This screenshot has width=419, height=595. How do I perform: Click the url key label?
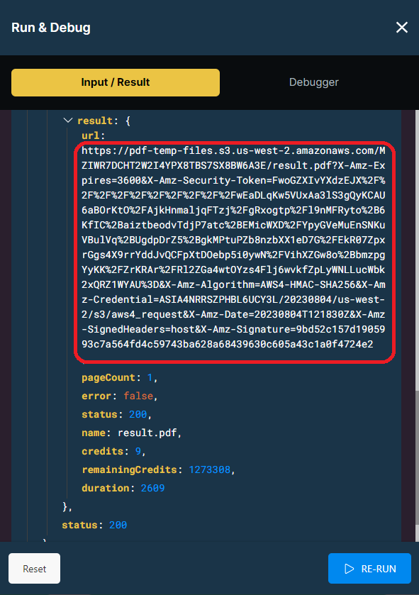coord(91,135)
